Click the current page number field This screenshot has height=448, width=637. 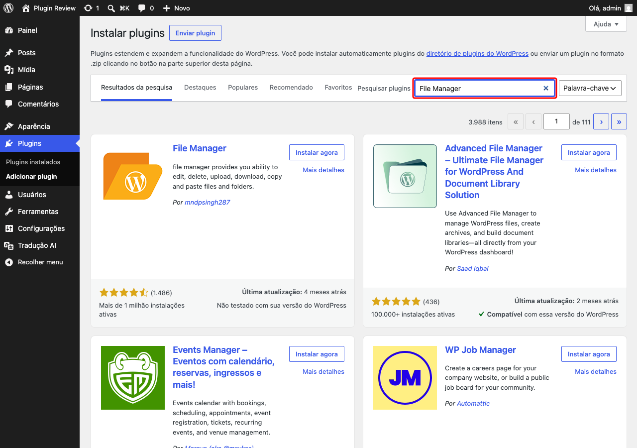[x=556, y=121]
